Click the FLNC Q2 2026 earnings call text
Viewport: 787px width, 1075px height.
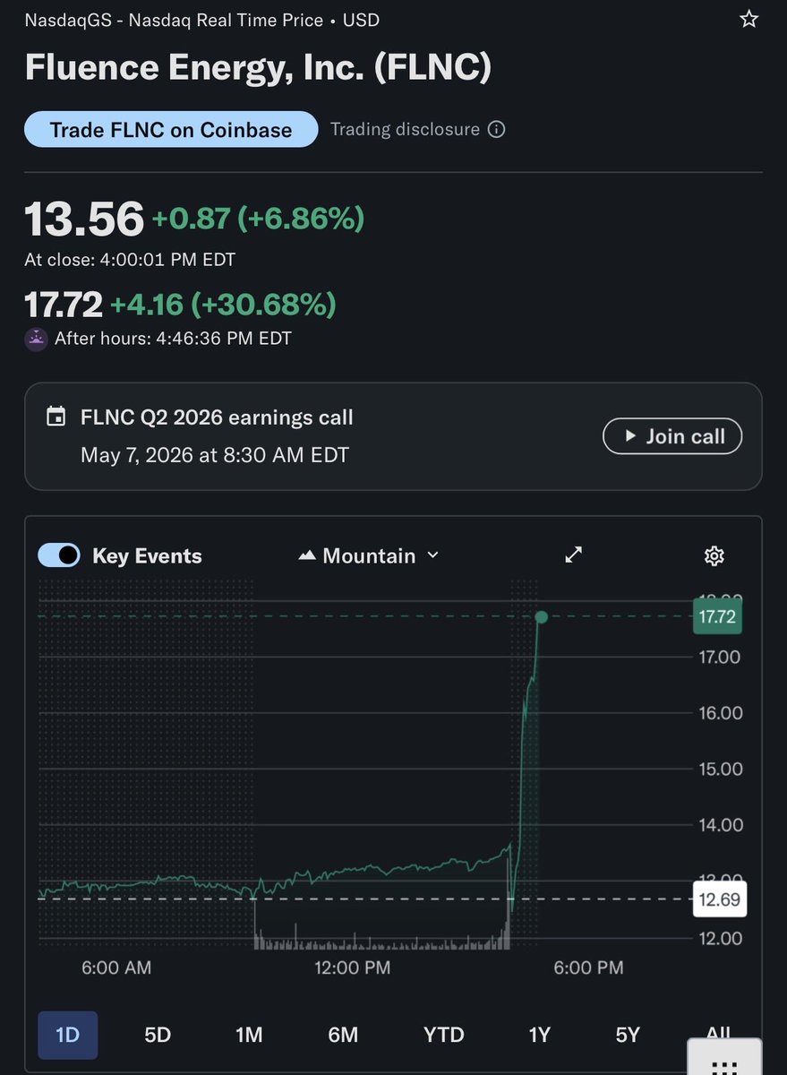click(x=217, y=417)
